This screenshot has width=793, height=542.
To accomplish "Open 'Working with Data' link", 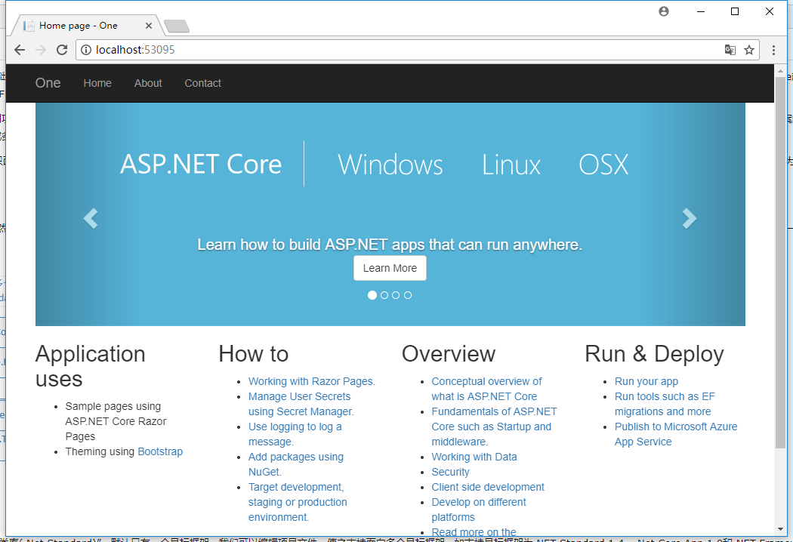I will [474, 457].
